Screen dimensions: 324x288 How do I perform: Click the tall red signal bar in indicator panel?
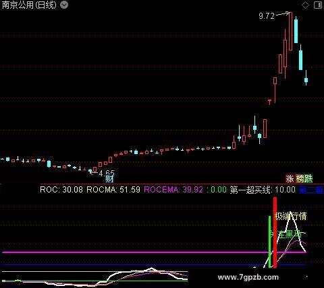tap(275, 232)
